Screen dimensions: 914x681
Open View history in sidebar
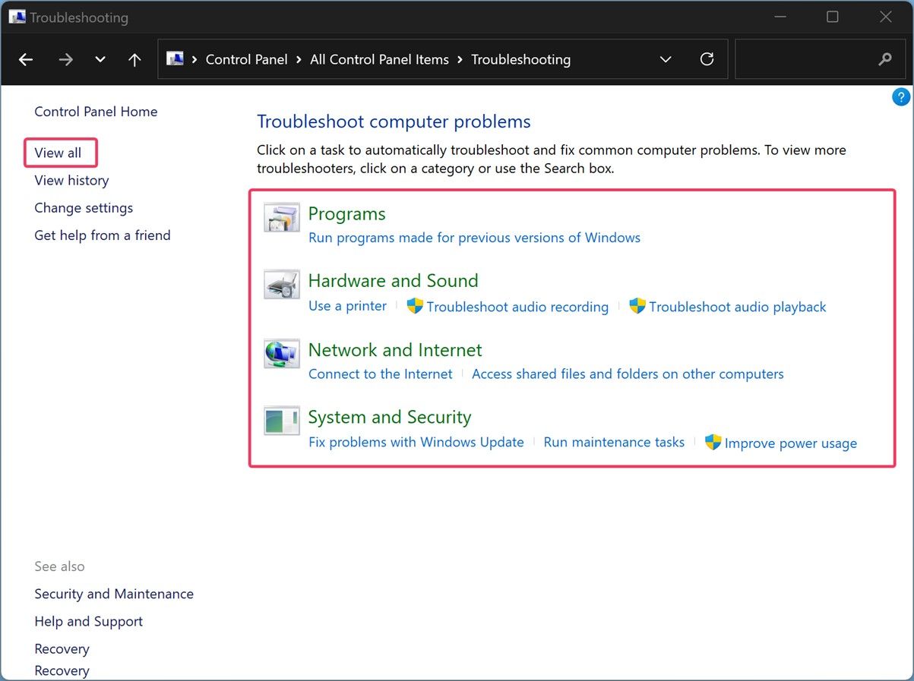(71, 180)
